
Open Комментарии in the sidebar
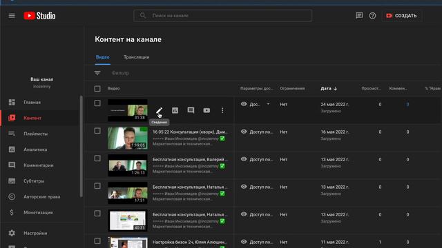pyautogui.click(x=39, y=165)
